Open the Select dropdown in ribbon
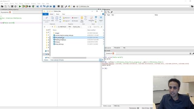Screen dimensions: 194x109 pyautogui.click(x=101, y=22)
